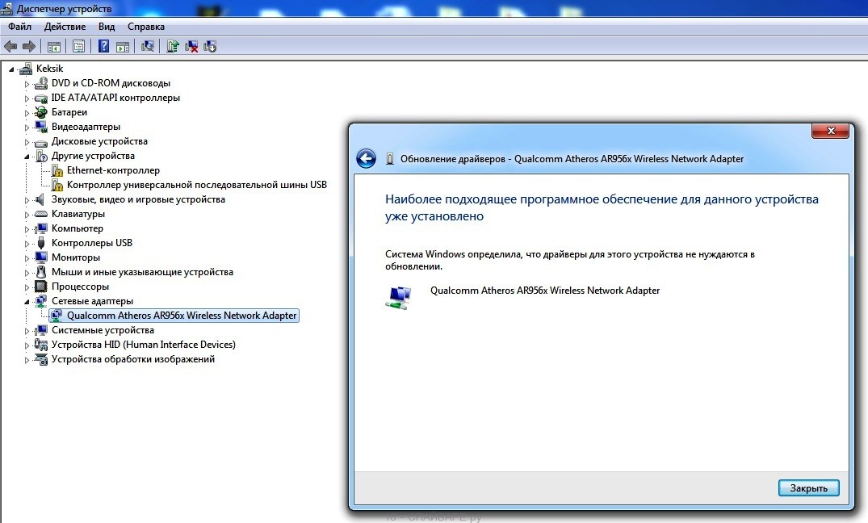Click the dialog heading 'Наиболее подходящее программное обеспечение'
The width and height of the screenshot is (868, 523).
tap(602, 207)
